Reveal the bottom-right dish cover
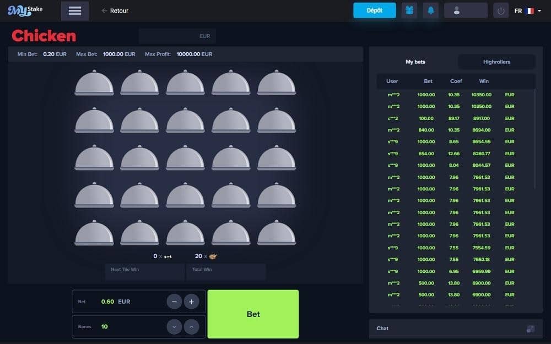The image size is (551, 344). point(277,233)
